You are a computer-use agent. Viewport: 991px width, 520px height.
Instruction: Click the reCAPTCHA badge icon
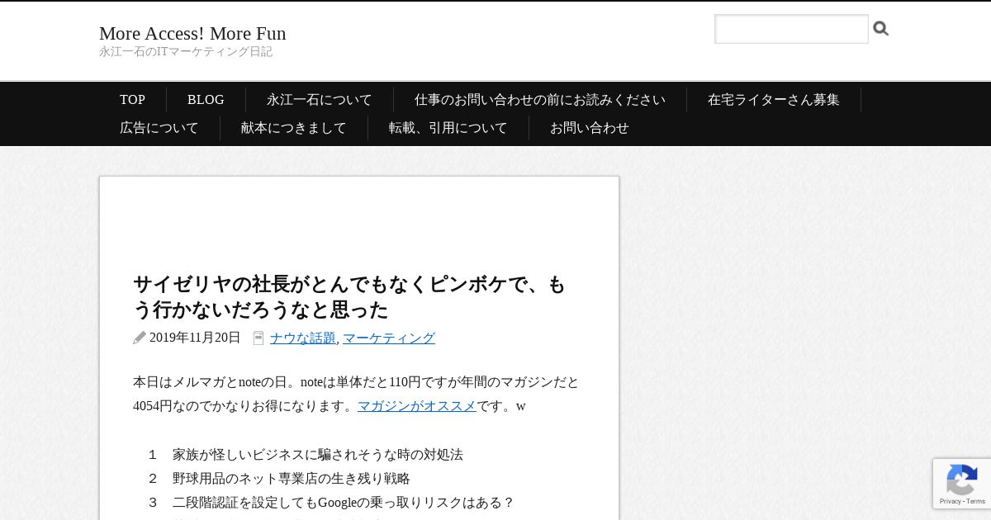coord(962,480)
